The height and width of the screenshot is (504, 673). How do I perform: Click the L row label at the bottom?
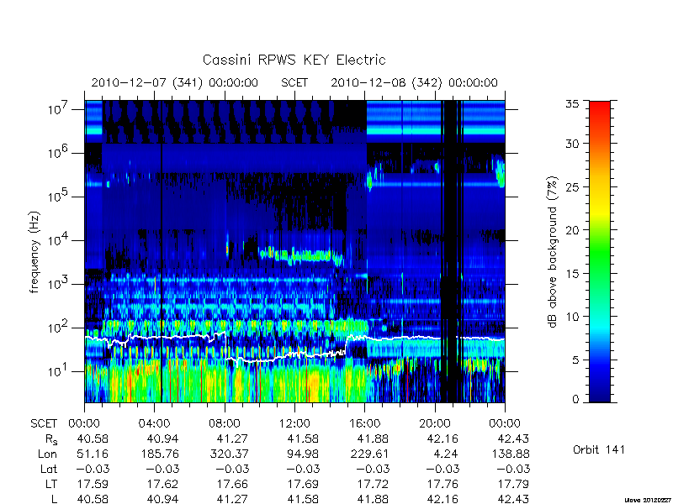click(x=54, y=499)
